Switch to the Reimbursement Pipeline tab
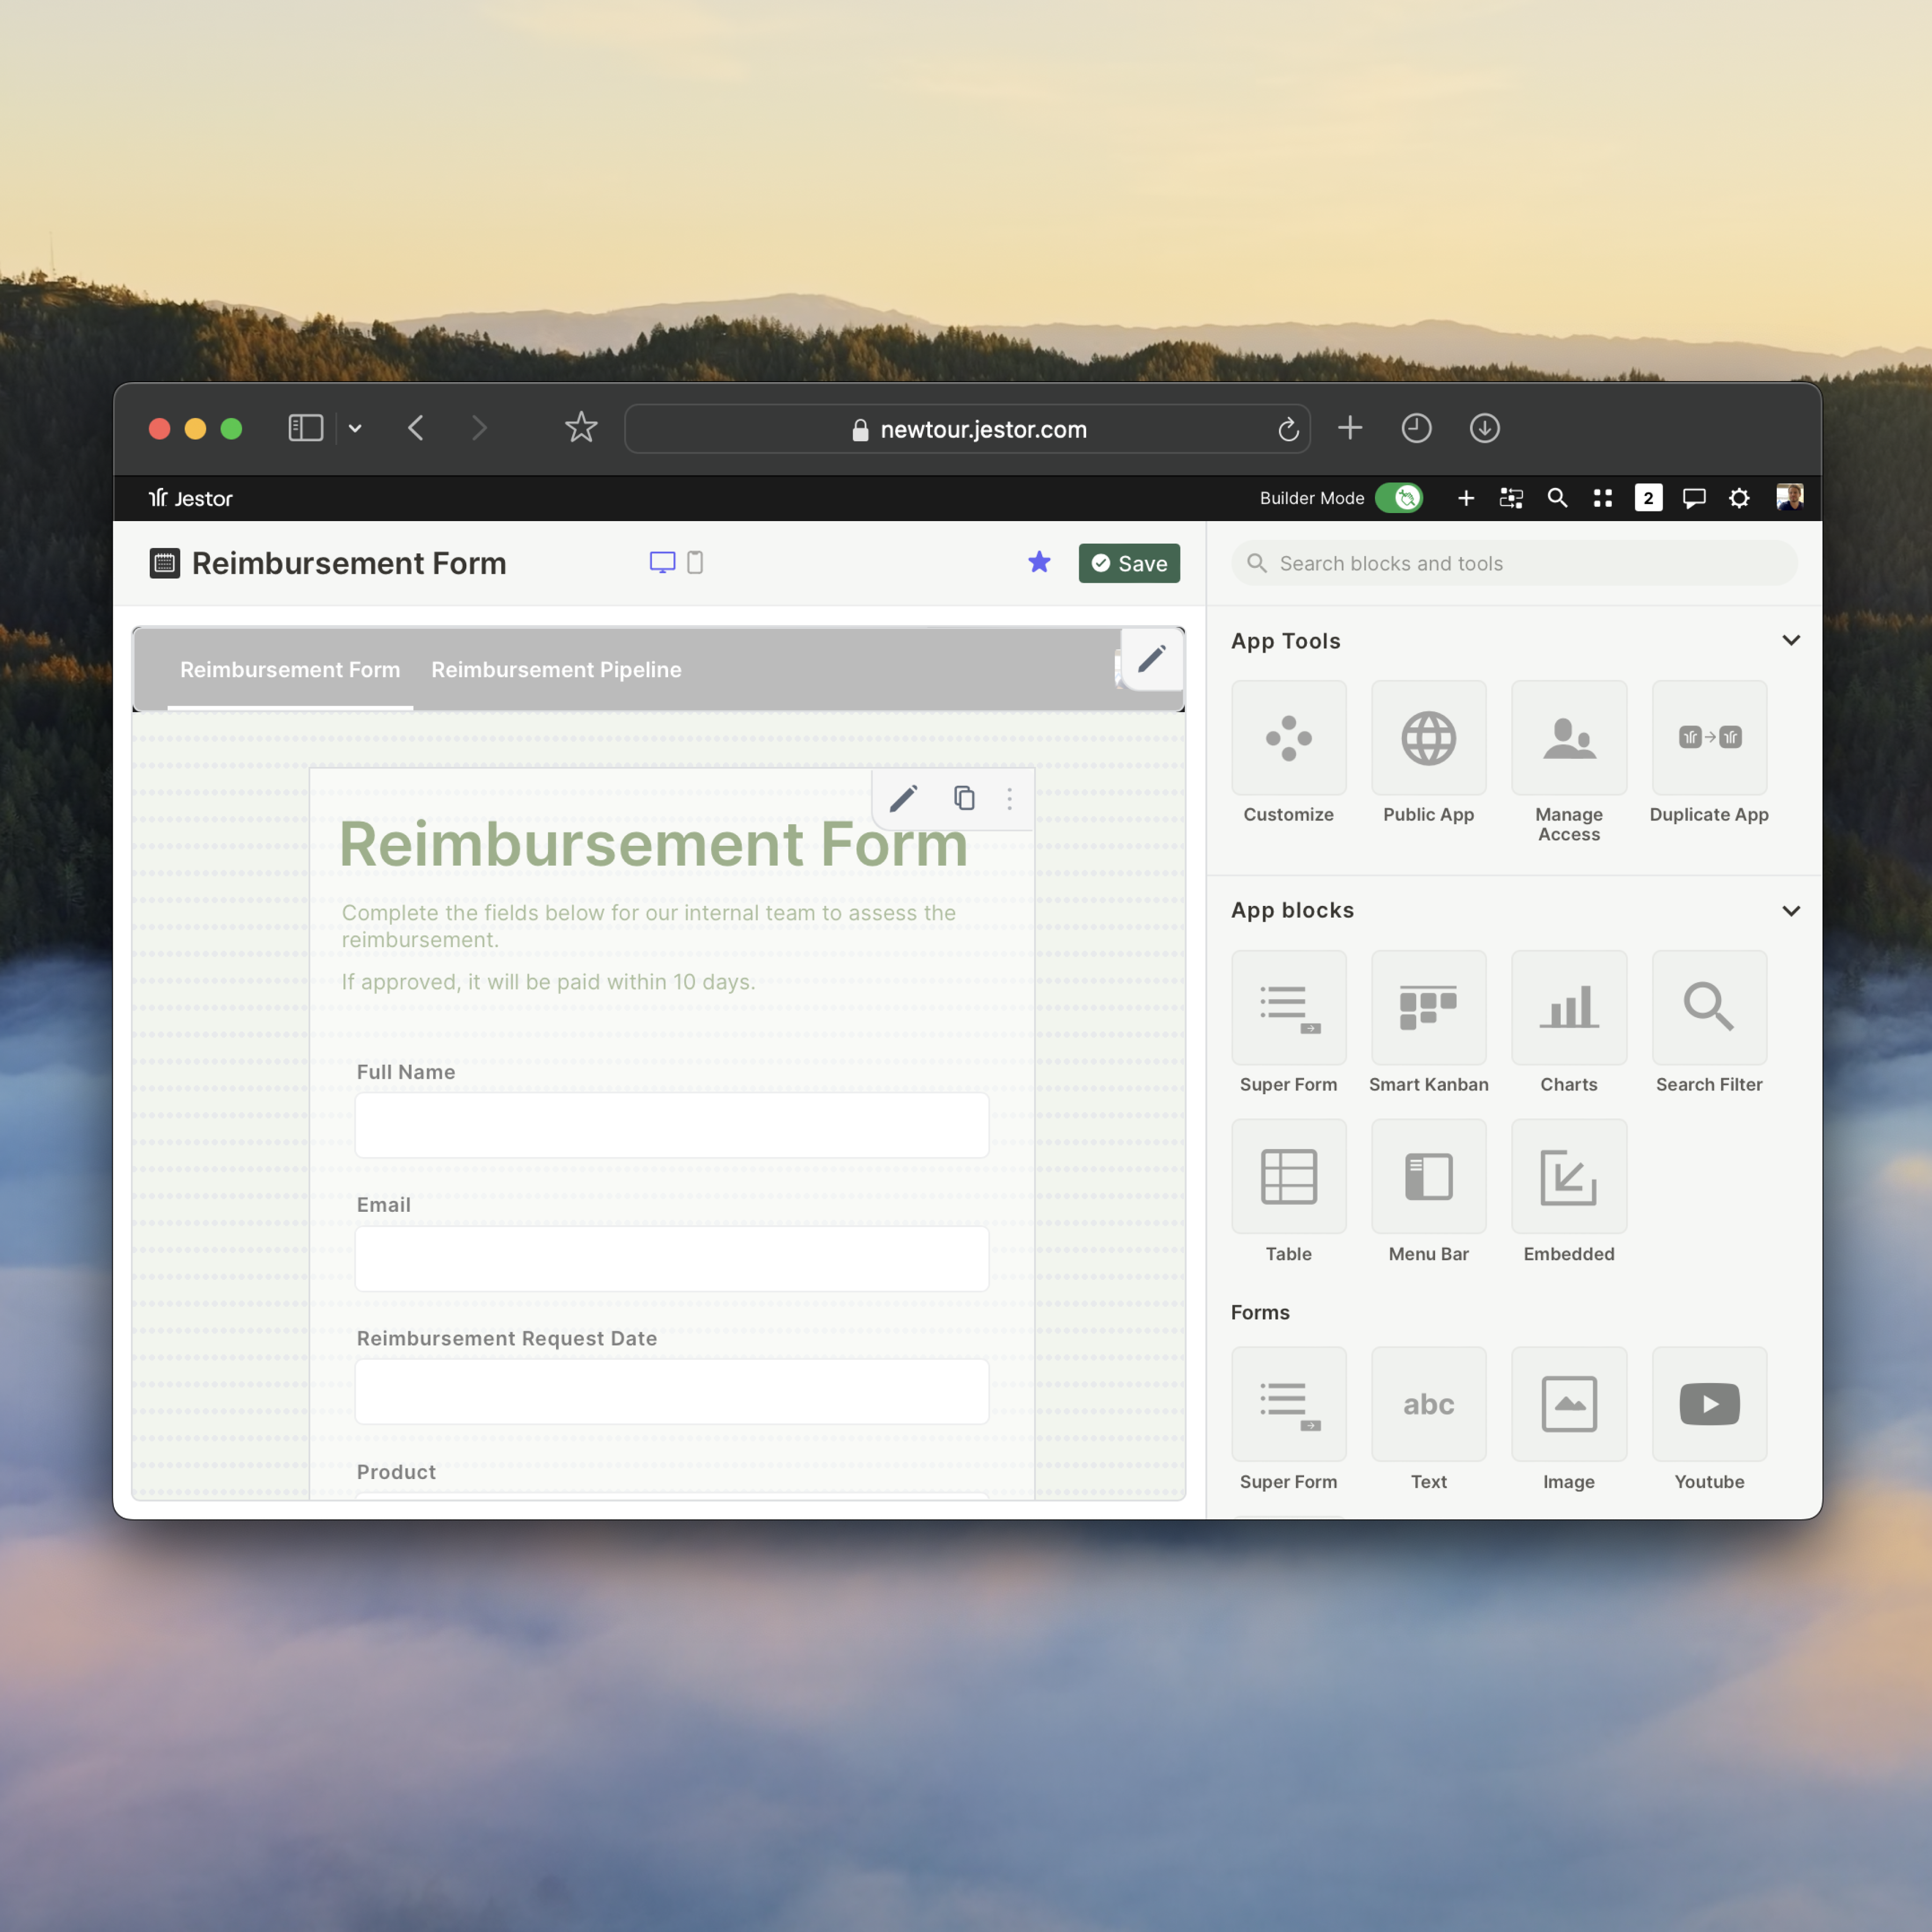1932x1932 pixels. click(556, 670)
